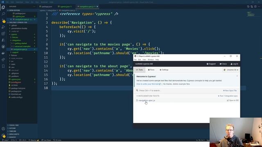Switch to the cypress.json editor tab
The width and height of the screenshot is (262, 147).
65,7
